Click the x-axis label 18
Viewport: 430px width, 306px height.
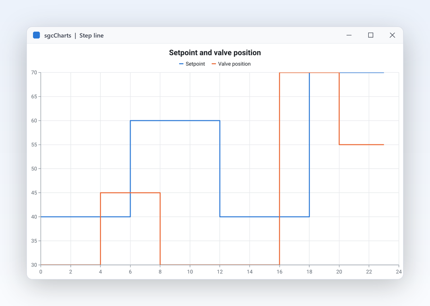point(309,272)
